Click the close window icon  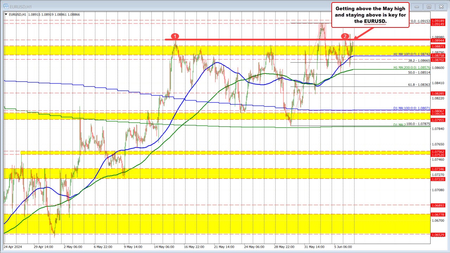point(441,6)
